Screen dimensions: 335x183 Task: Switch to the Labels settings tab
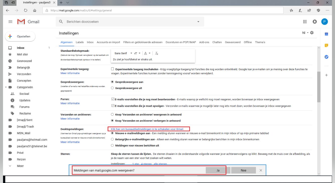(80, 42)
